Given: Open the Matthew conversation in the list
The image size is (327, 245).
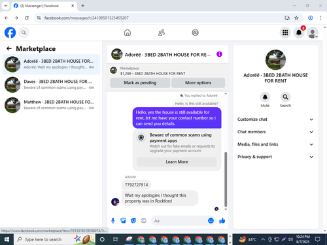Looking at the screenshot, I should (x=51, y=105).
